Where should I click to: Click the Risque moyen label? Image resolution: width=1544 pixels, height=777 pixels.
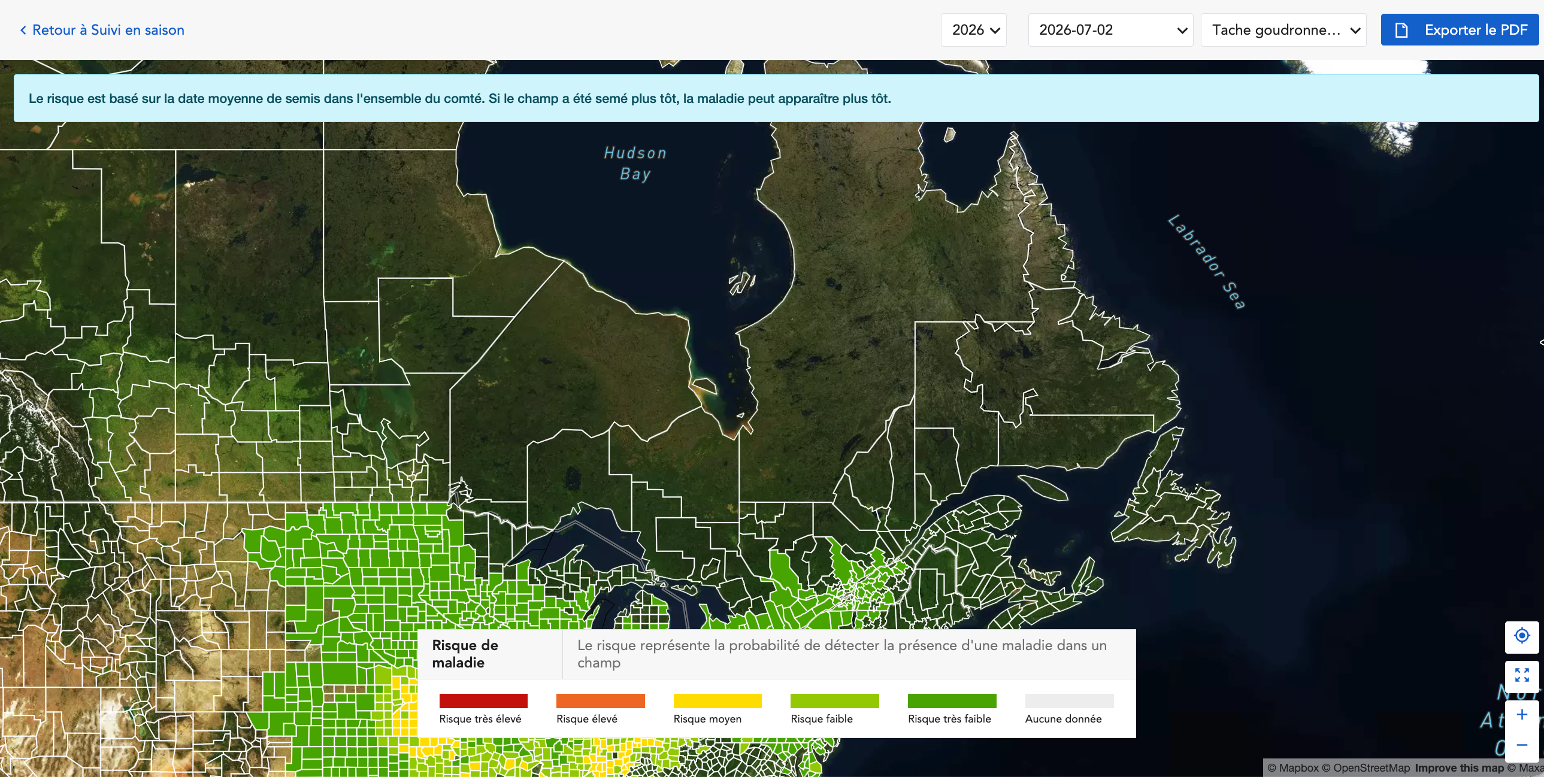click(707, 719)
